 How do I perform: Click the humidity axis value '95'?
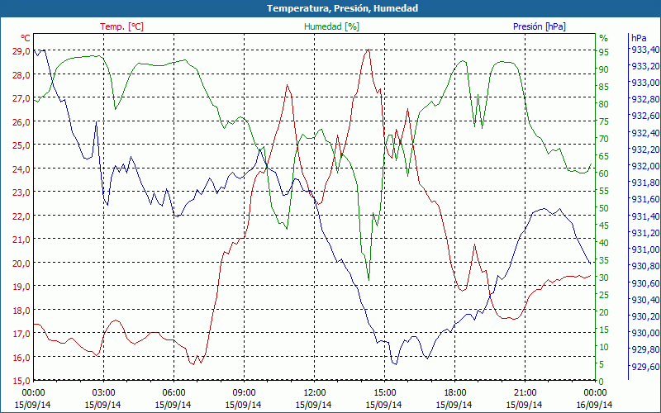tap(604, 52)
